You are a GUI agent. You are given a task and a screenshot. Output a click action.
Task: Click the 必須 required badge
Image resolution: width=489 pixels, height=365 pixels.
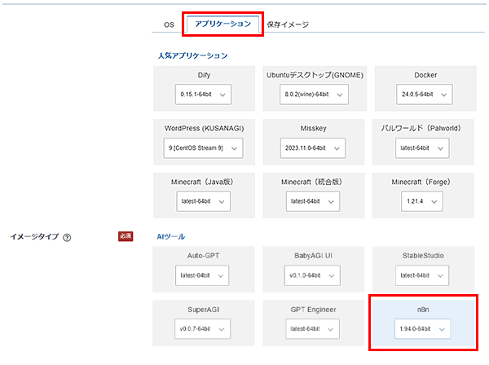(x=126, y=236)
